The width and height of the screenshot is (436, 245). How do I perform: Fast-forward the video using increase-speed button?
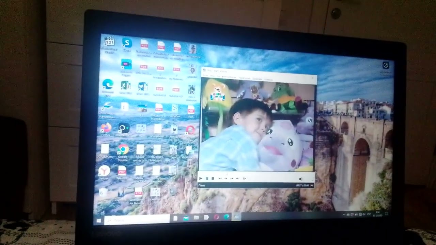point(232,178)
